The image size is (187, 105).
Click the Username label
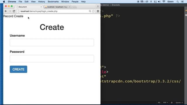[x=17, y=36]
